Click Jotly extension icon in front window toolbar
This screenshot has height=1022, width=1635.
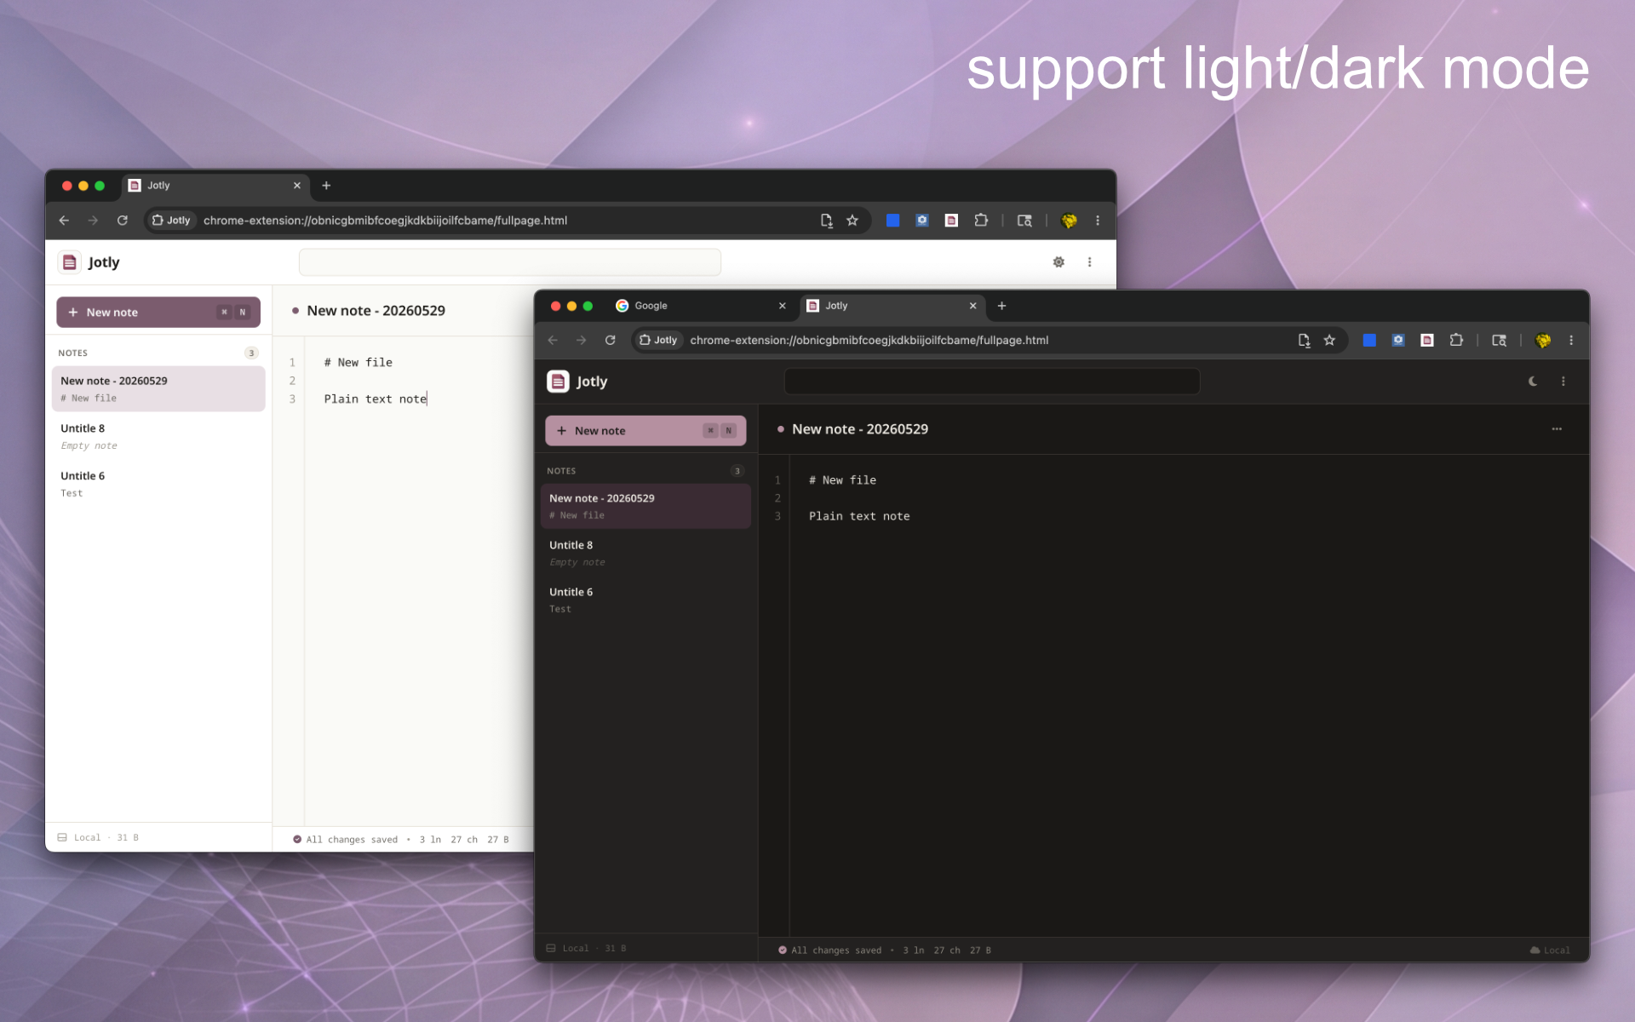[x=1427, y=341]
